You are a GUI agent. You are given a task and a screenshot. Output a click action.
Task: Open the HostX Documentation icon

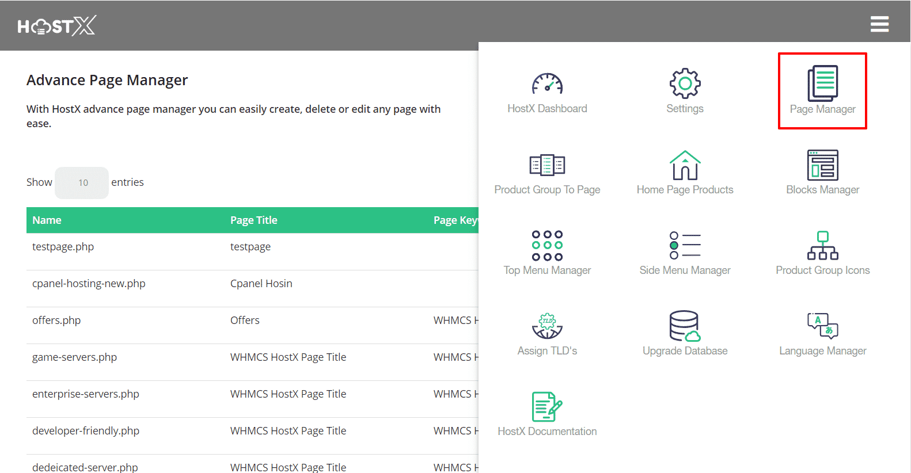coord(547,407)
